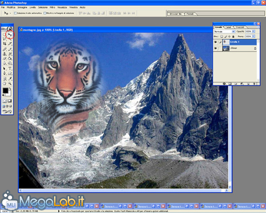Image resolution: width=266 pixels, height=213 pixels.
Task: Expand the Opacità slider arrow
Action: (x=253, y=31)
